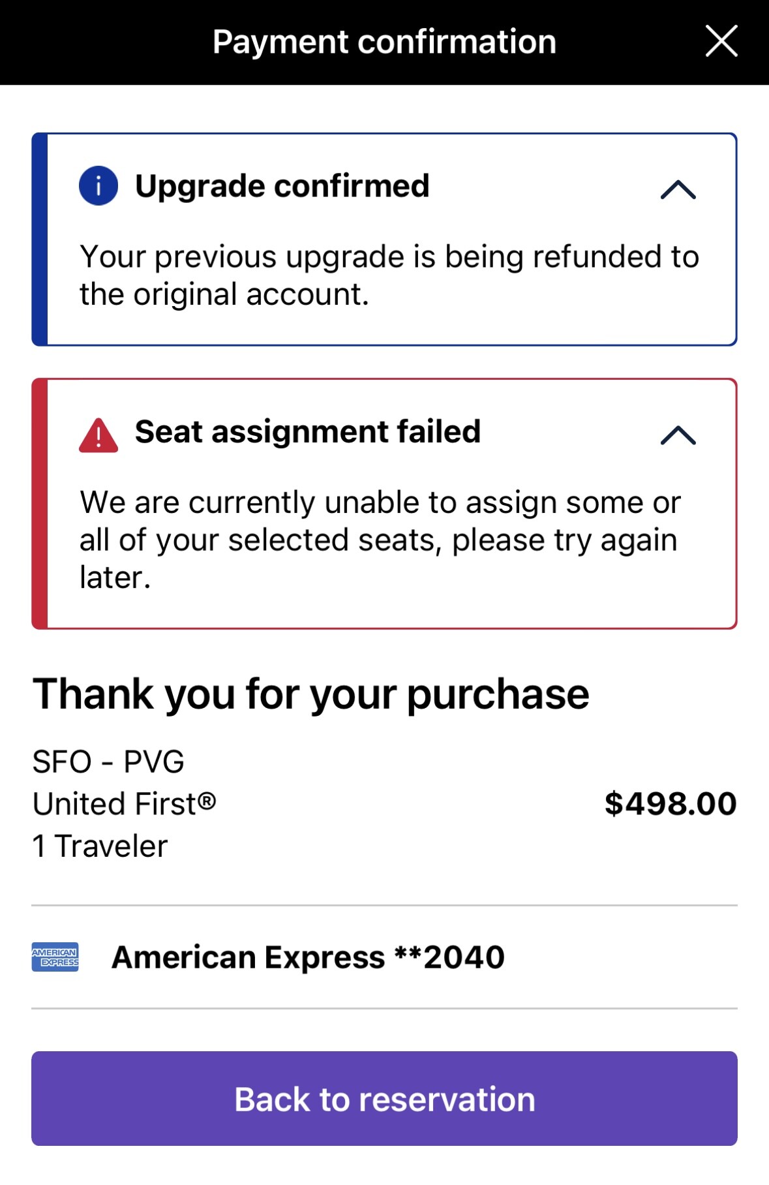Click the previous upgrade refund message
The image size is (769, 1185).
pos(389,275)
